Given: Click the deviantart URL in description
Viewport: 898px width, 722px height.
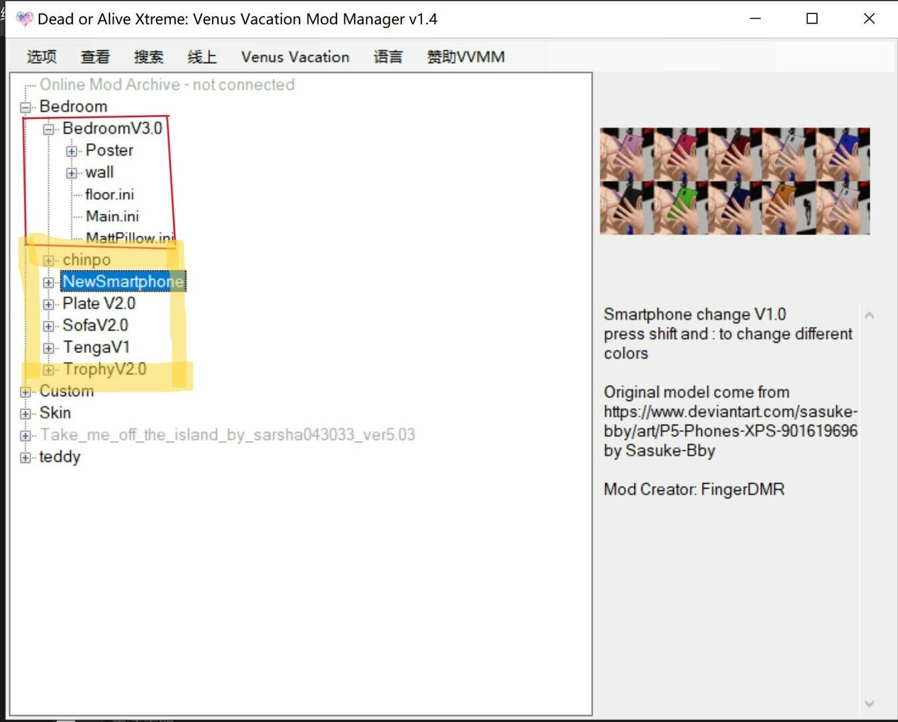Looking at the screenshot, I should pyautogui.click(x=730, y=421).
